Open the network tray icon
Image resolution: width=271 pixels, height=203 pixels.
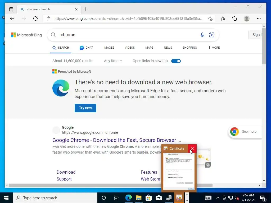coord(231,198)
